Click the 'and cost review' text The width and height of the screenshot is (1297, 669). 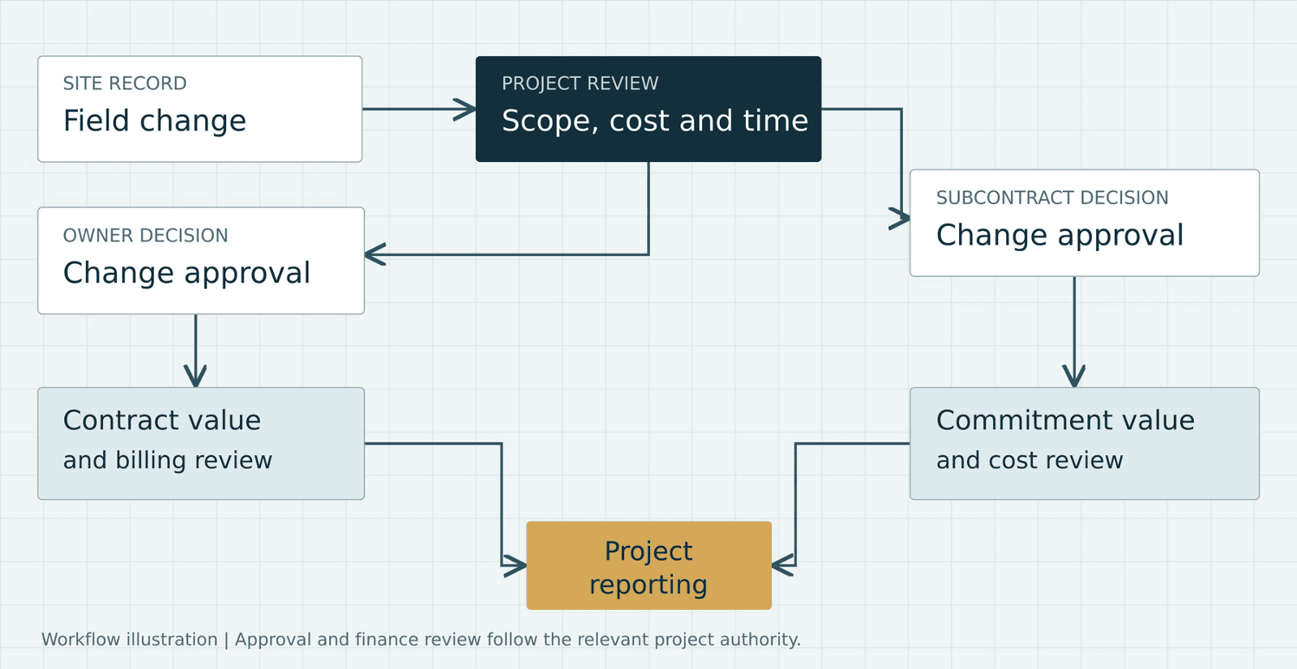(x=1029, y=460)
